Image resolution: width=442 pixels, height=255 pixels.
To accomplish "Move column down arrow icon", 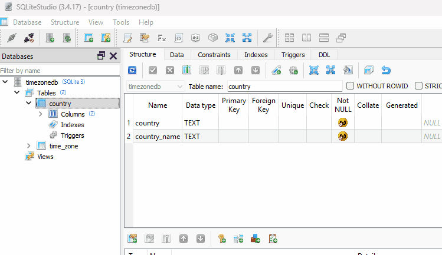I will (256, 70).
